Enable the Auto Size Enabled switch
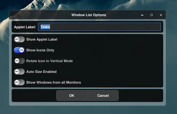 [19, 72]
